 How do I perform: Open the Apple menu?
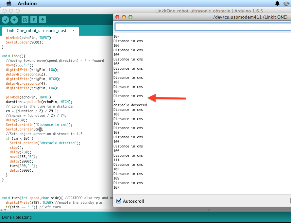9,3
